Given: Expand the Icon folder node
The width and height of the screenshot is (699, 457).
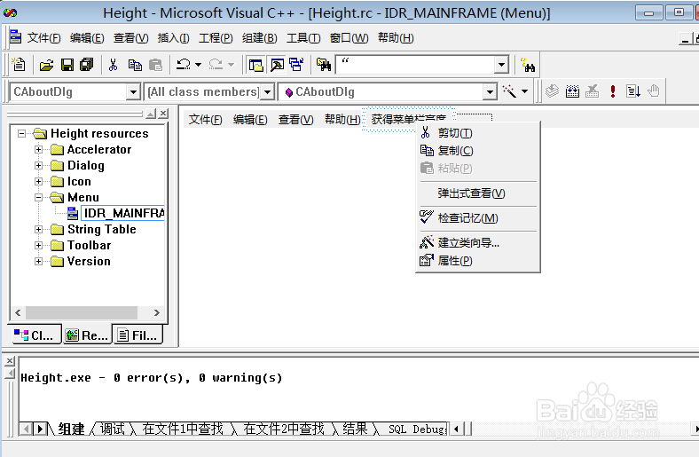Looking at the screenshot, I should [x=39, y=181].
